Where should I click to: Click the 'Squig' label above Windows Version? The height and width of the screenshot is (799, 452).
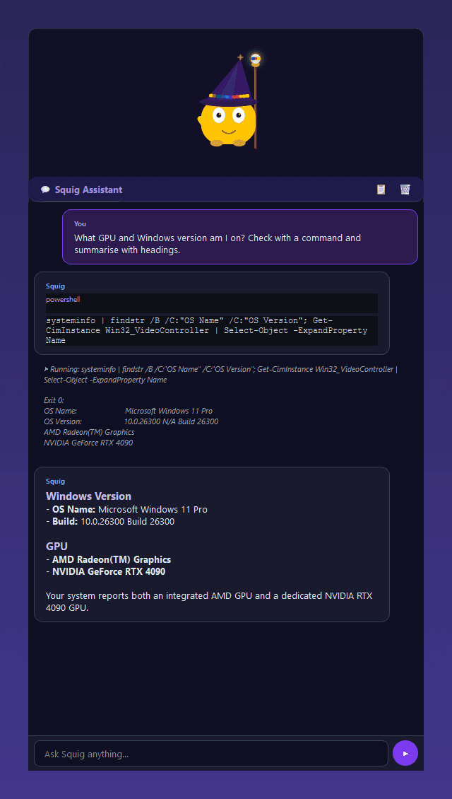[x=56, y=482]
